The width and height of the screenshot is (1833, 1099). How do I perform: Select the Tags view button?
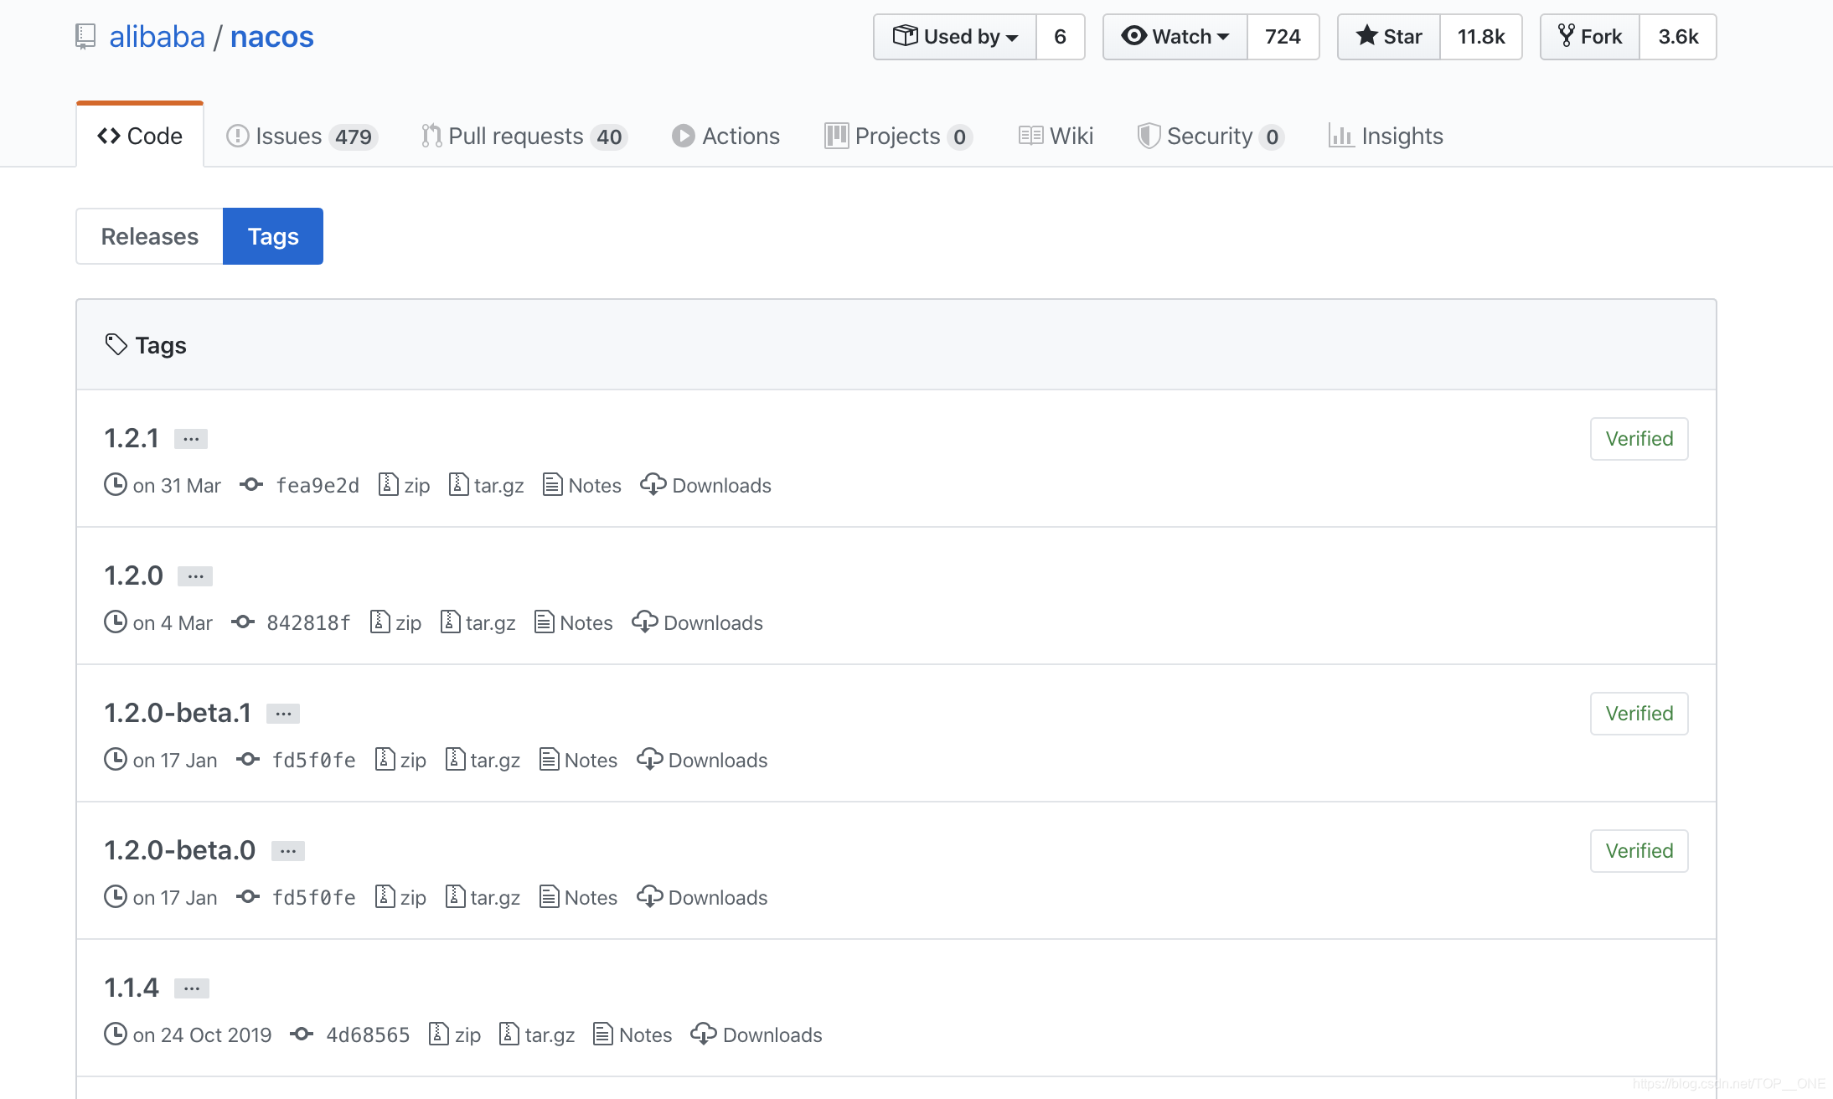click(273, 236)
